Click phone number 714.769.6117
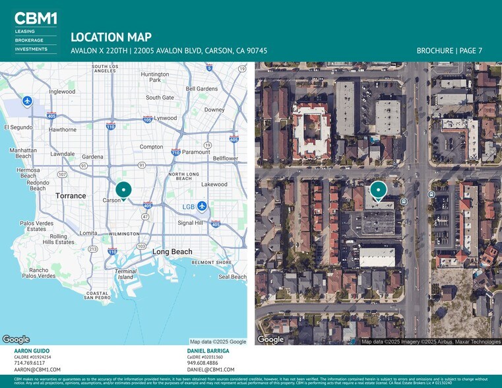Viewport: 502px width, 388px height. point(30,363)
